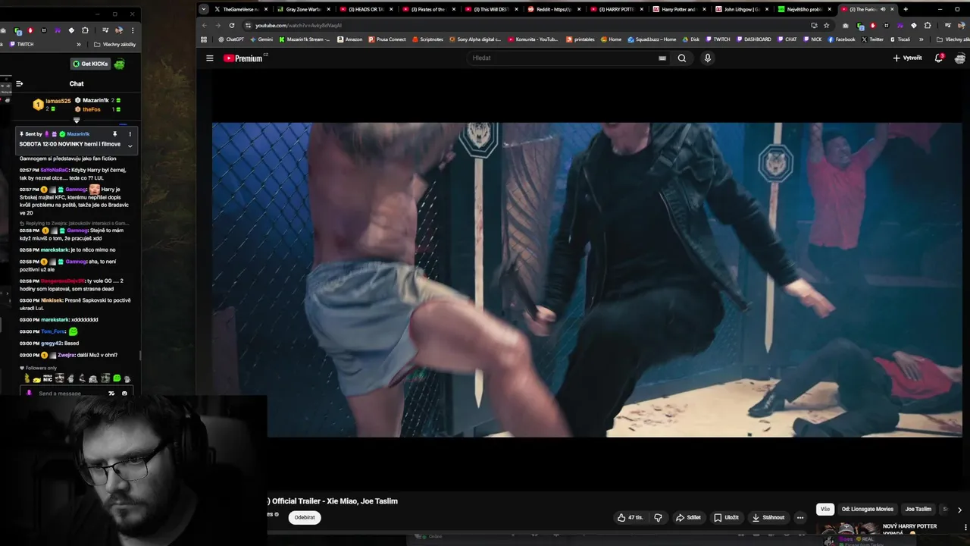Image resolution: width=970 pixels, height=546 pixels.
Task: Save video with Uložit button
Action: pos(726,517)
